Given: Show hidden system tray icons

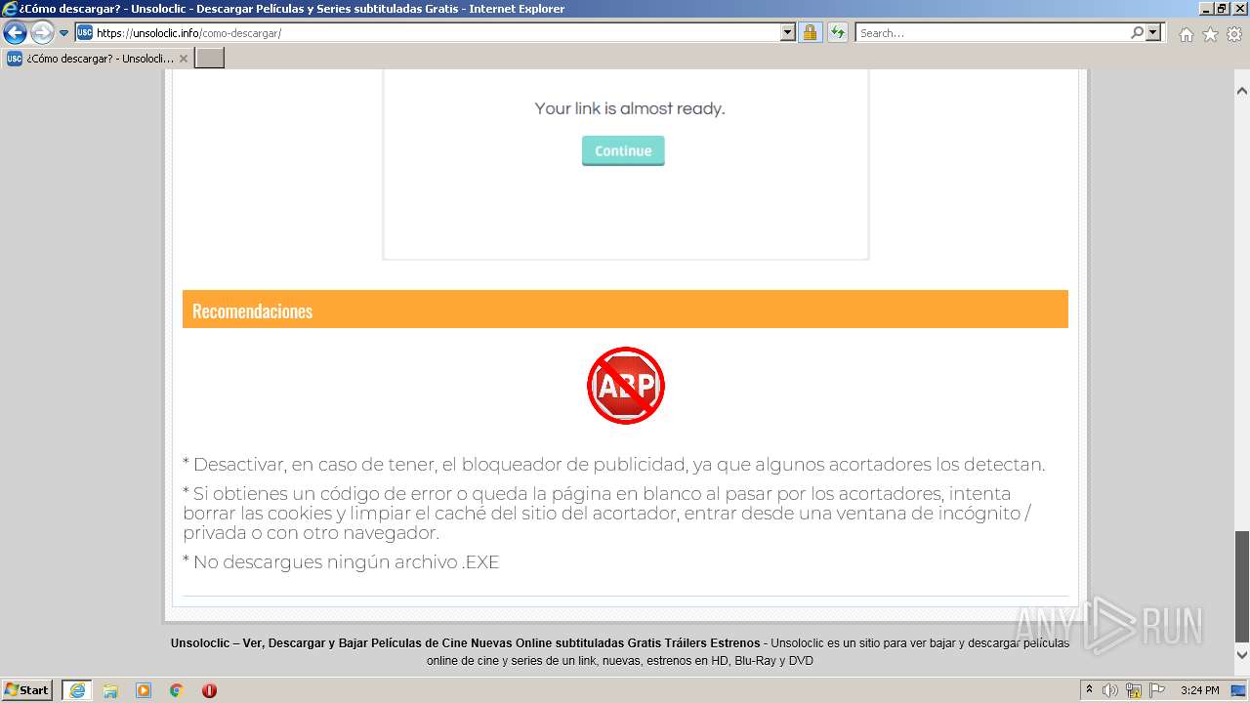Looking at the screenshot, I should [1090, 690].
